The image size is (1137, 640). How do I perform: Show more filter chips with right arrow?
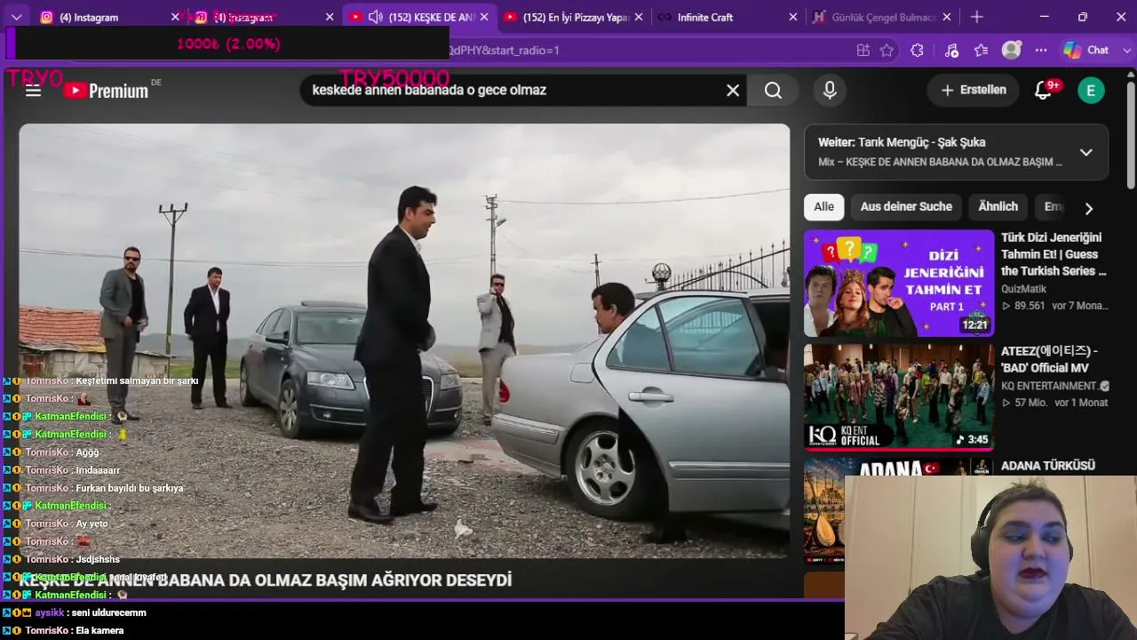[x=1088, y=208]
